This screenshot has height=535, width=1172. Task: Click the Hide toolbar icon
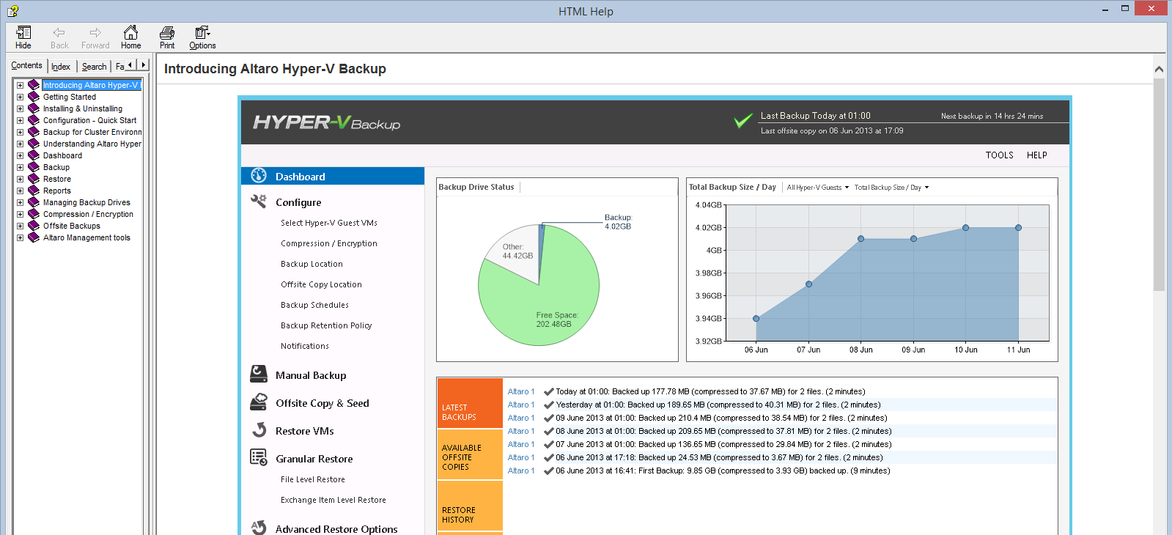tap(23, 37)
